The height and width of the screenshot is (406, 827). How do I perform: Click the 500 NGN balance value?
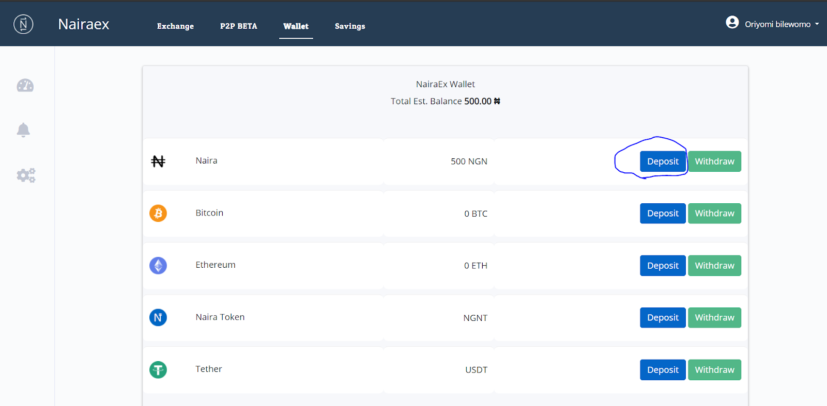coord(469,161)
